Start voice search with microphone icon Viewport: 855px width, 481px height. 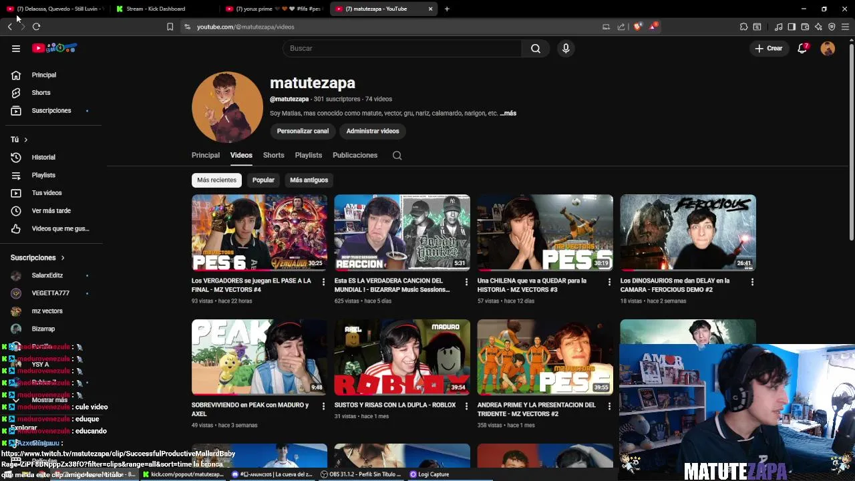[x=566, y=48]
